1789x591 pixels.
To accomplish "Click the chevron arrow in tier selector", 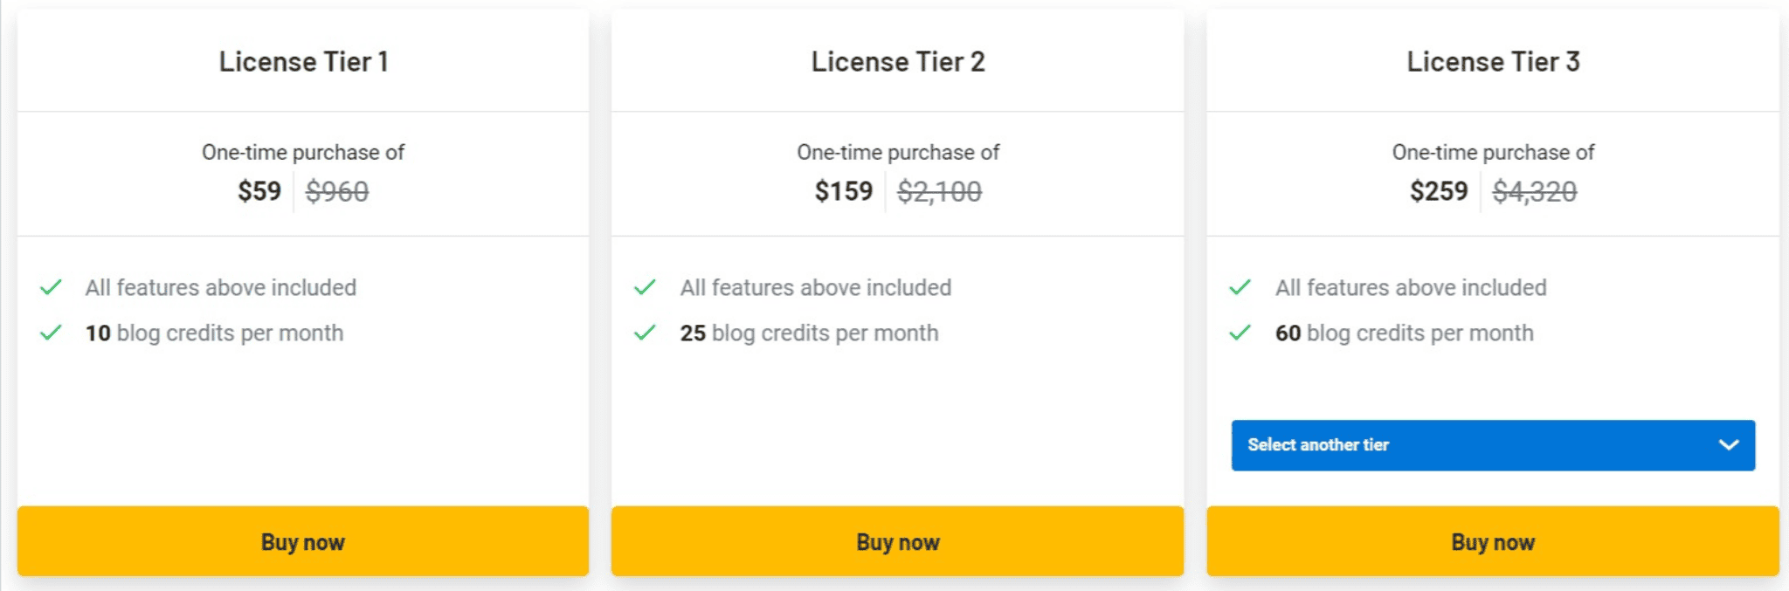I will tap(1728, 445).
